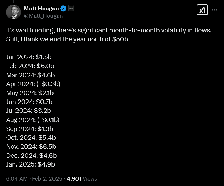Open Matt Hougan's profile picture
Screen dimensions: 224x186
click(x=13, y=12)
